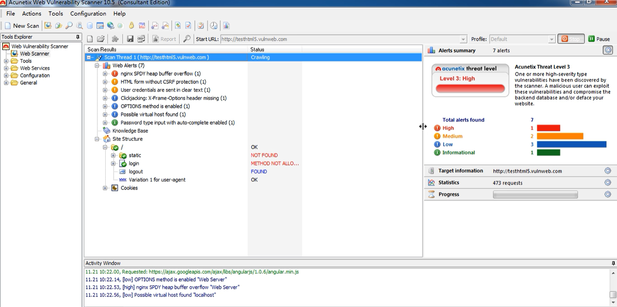Click the open folder icon in scan toolbar
Viewport: 617px width, 307px height.
[101, 39]
